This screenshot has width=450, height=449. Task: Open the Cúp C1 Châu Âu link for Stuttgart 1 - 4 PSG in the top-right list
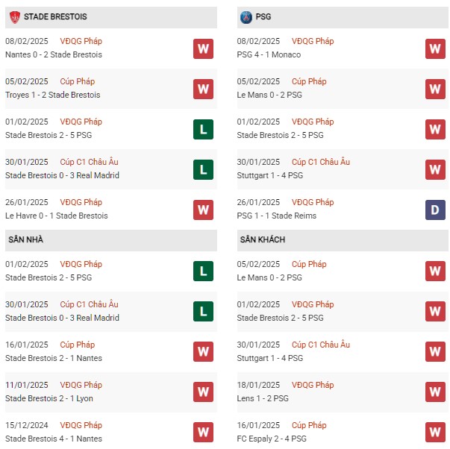tap(321, 162)
